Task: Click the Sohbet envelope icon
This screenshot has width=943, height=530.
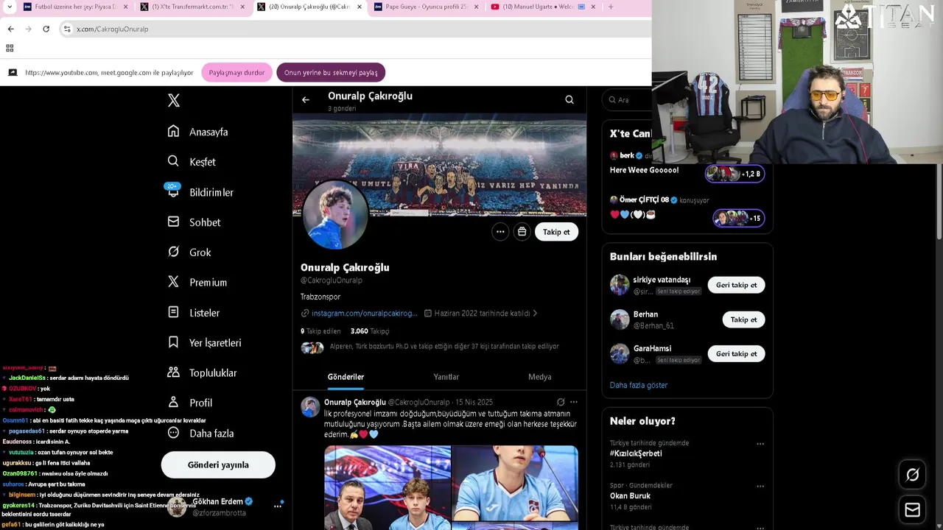Action: point(173,222)
